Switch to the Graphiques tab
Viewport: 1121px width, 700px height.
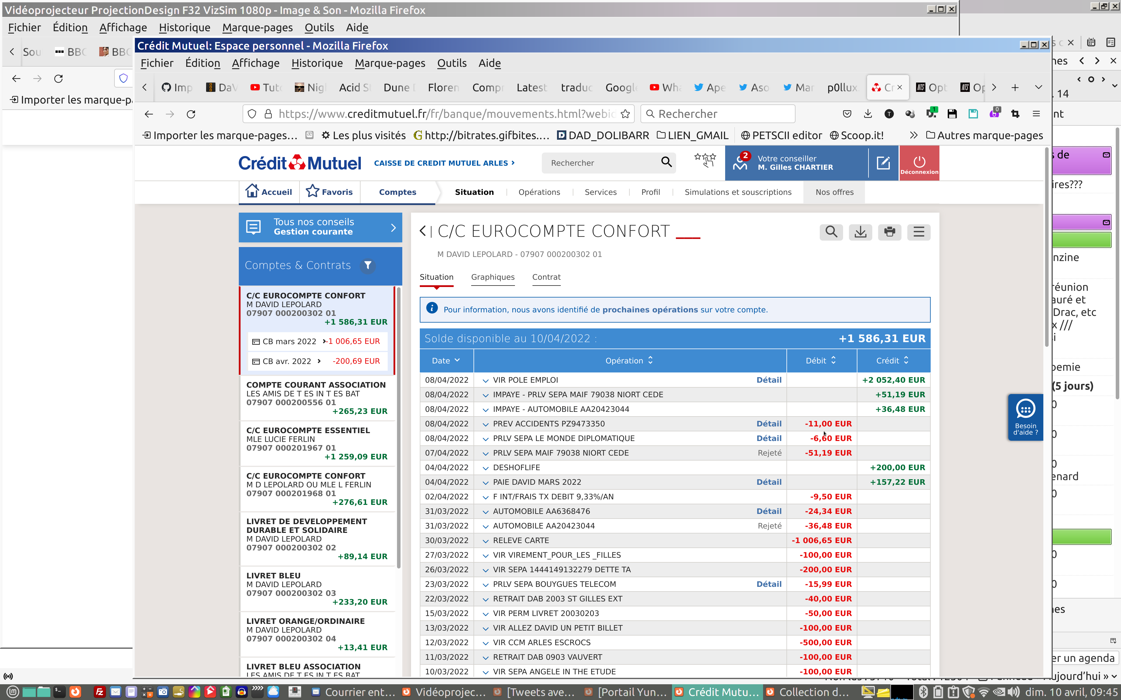[x=492, y=277]
